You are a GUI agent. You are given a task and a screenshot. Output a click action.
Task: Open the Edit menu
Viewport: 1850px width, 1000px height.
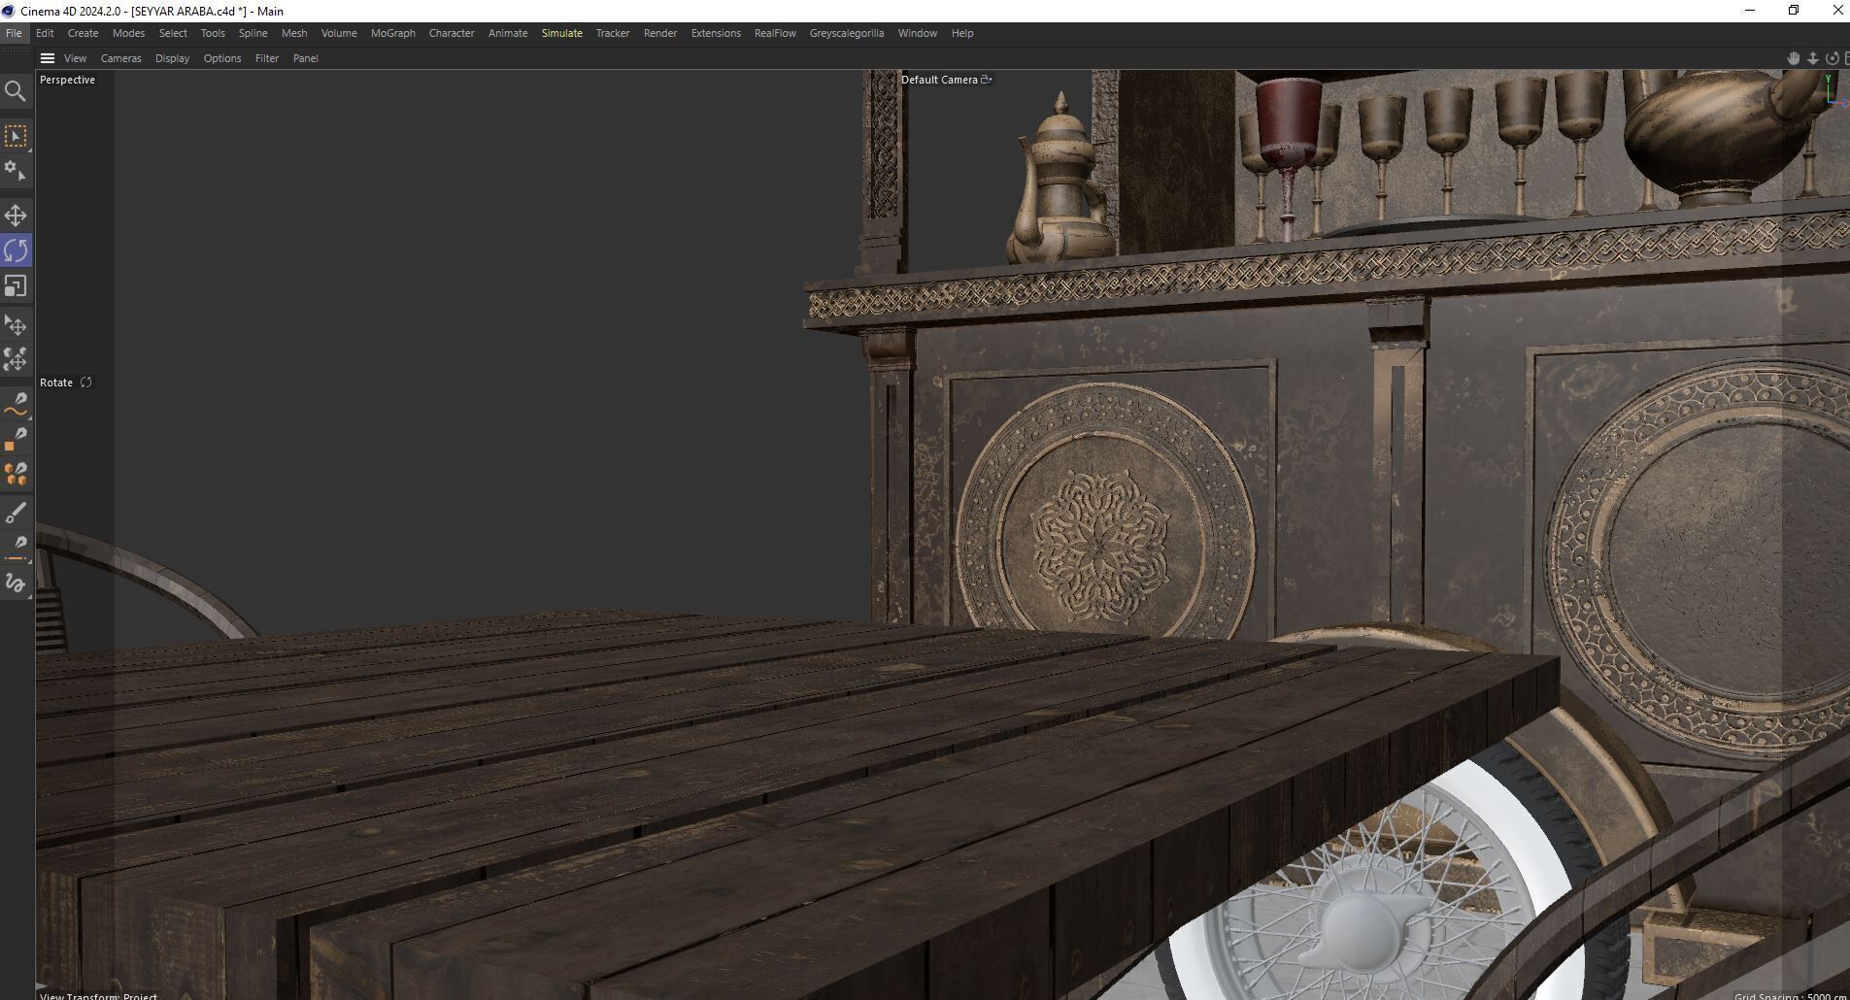tap(45, 33)
